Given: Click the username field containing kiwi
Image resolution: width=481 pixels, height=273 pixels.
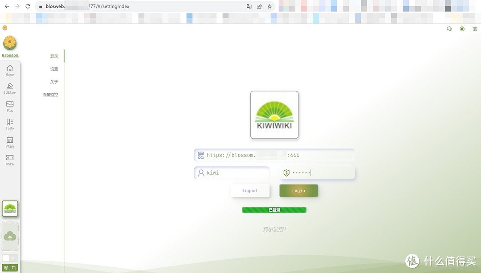Looking at the screenshot, I should [232, 173].
